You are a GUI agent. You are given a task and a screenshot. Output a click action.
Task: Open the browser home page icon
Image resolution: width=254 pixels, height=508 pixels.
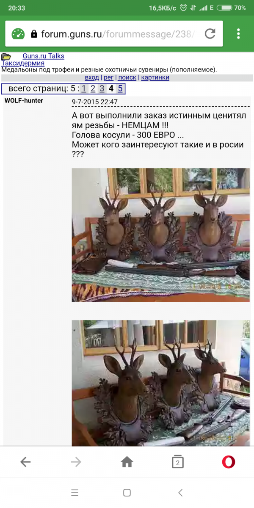(x=127, y=462)
